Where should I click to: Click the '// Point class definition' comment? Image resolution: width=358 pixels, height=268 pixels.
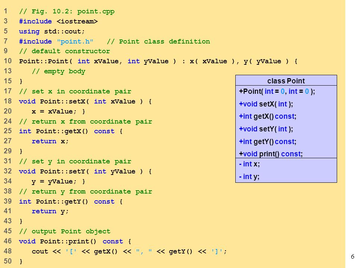[158, 41]
